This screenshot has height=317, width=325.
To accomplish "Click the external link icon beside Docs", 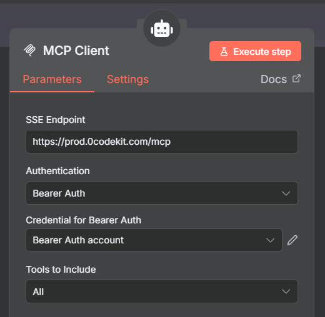I will click(296, 79).
